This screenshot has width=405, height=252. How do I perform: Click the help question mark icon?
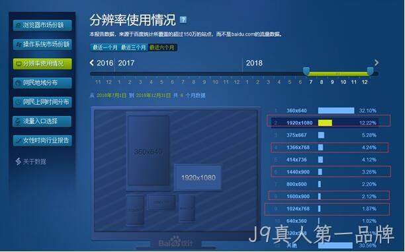coord(183,20)
